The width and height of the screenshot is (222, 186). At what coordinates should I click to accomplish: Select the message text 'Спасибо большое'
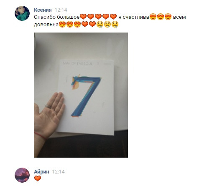(57, 17)
